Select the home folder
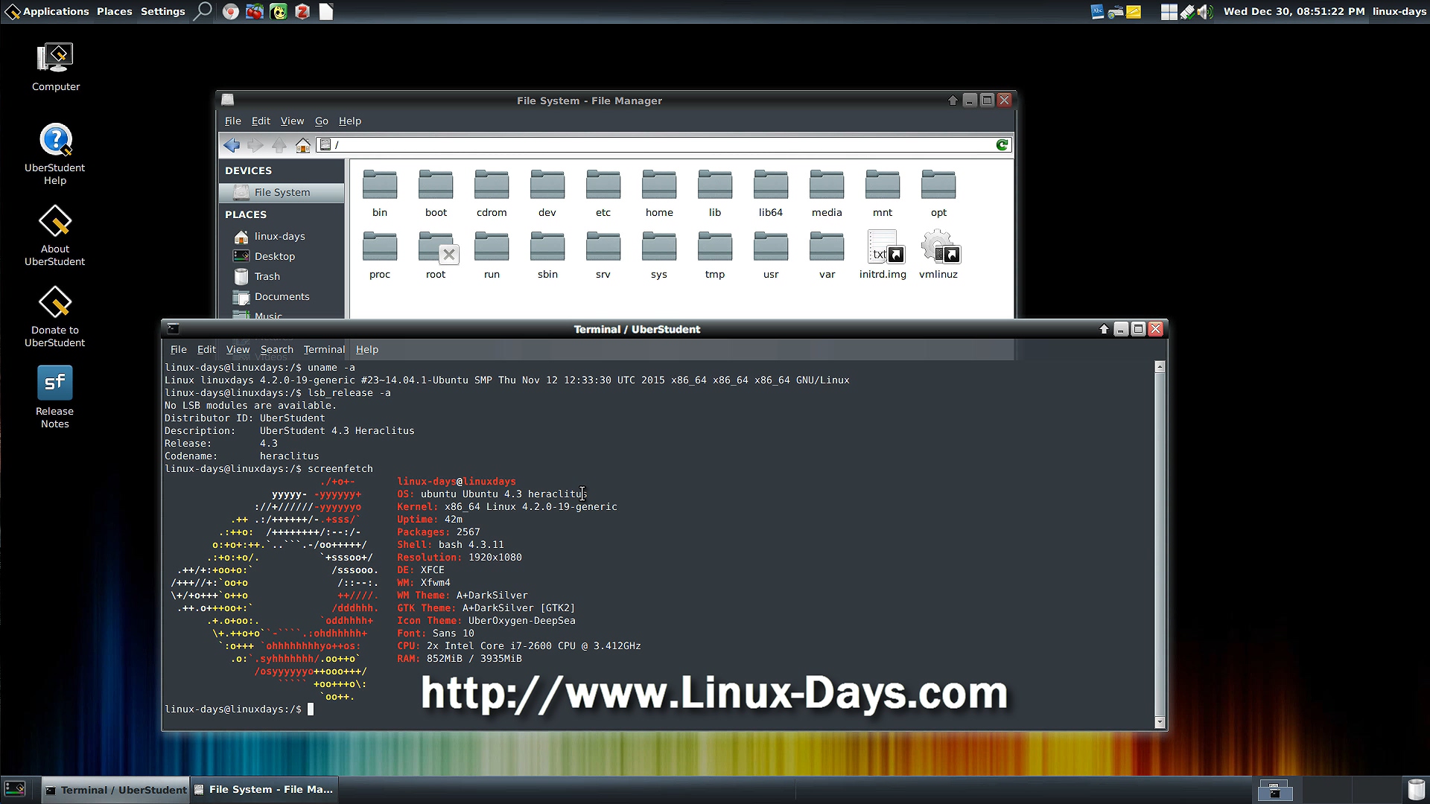The image size is (1430, 804). (x=659, y=193)
